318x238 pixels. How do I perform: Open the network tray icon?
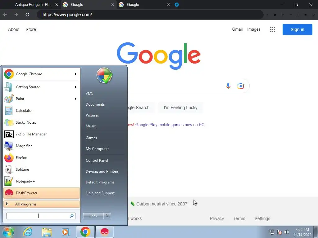[x=271, y=232]
